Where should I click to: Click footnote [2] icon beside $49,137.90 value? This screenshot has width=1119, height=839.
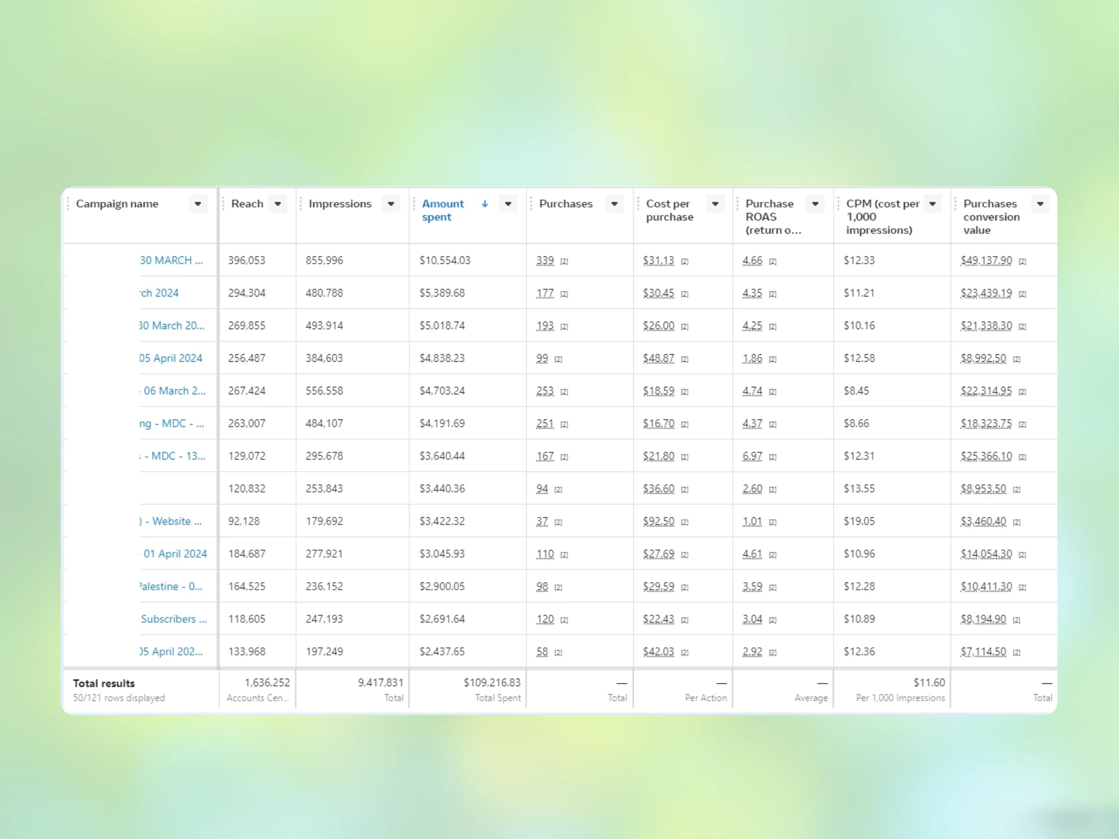(x=1022, y=261)
